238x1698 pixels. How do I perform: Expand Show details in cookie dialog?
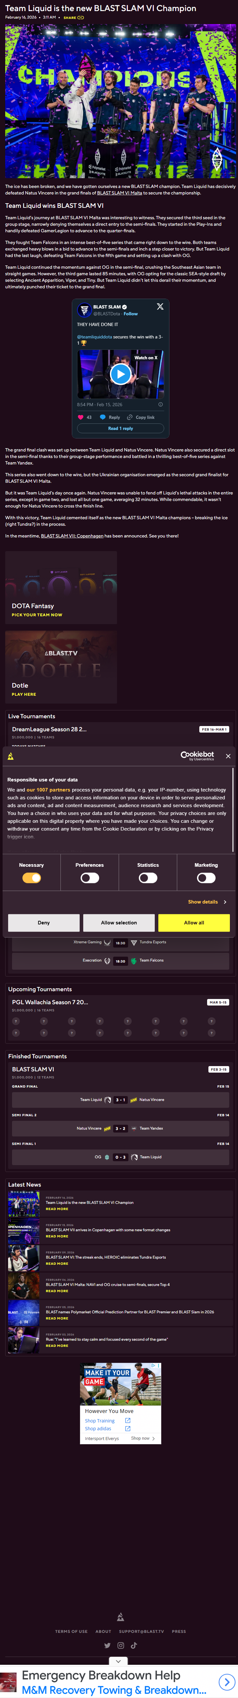(x=206, y=902)
